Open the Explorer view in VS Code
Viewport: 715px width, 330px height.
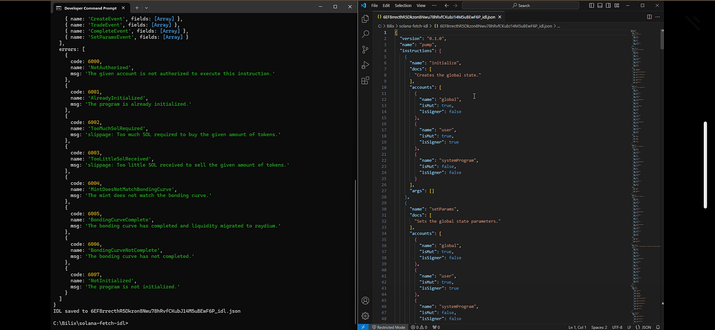click(x=365, y=19)
